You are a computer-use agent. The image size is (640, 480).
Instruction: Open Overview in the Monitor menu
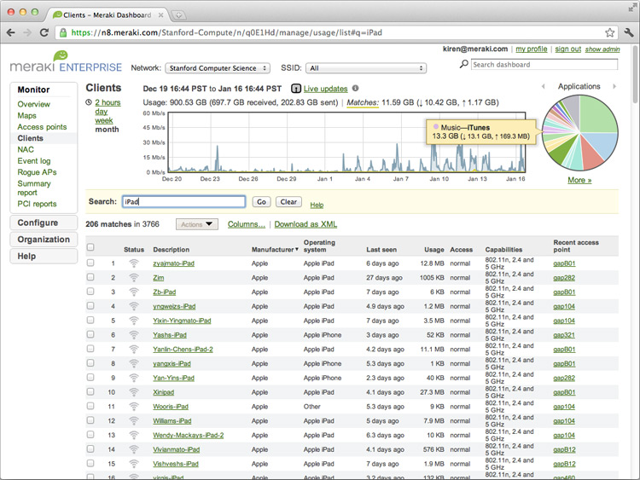click(34, 104)
